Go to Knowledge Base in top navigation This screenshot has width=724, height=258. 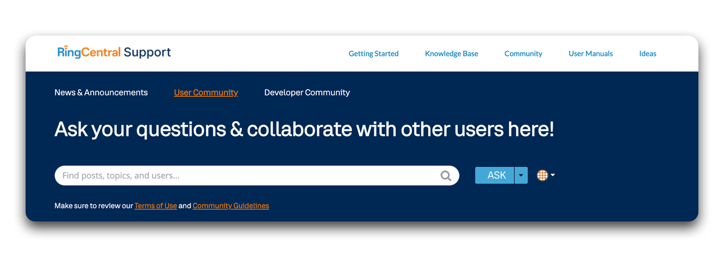(x=451, y=54)
